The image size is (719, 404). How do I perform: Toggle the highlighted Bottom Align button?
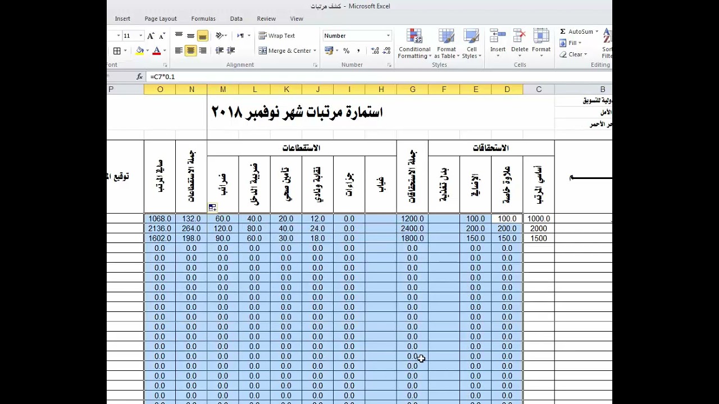[x=203, y=35]
